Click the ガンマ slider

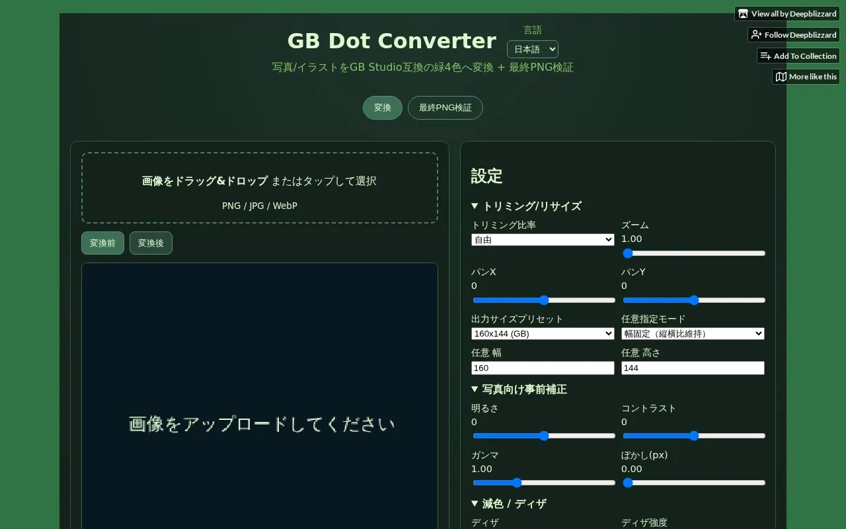pyautogui.click(x=544, y=483)
